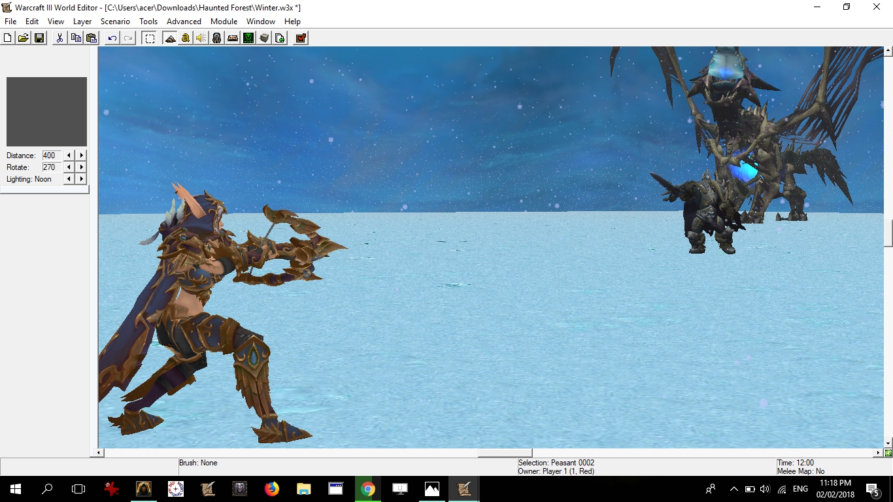Click the 'Owner: Player 1 (1, Red)' status text
This screenshot has width=893, height=502.
556,471
